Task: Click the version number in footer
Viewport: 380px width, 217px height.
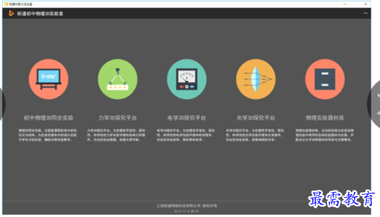Action: pyautogui.click(x=187, y=211)
